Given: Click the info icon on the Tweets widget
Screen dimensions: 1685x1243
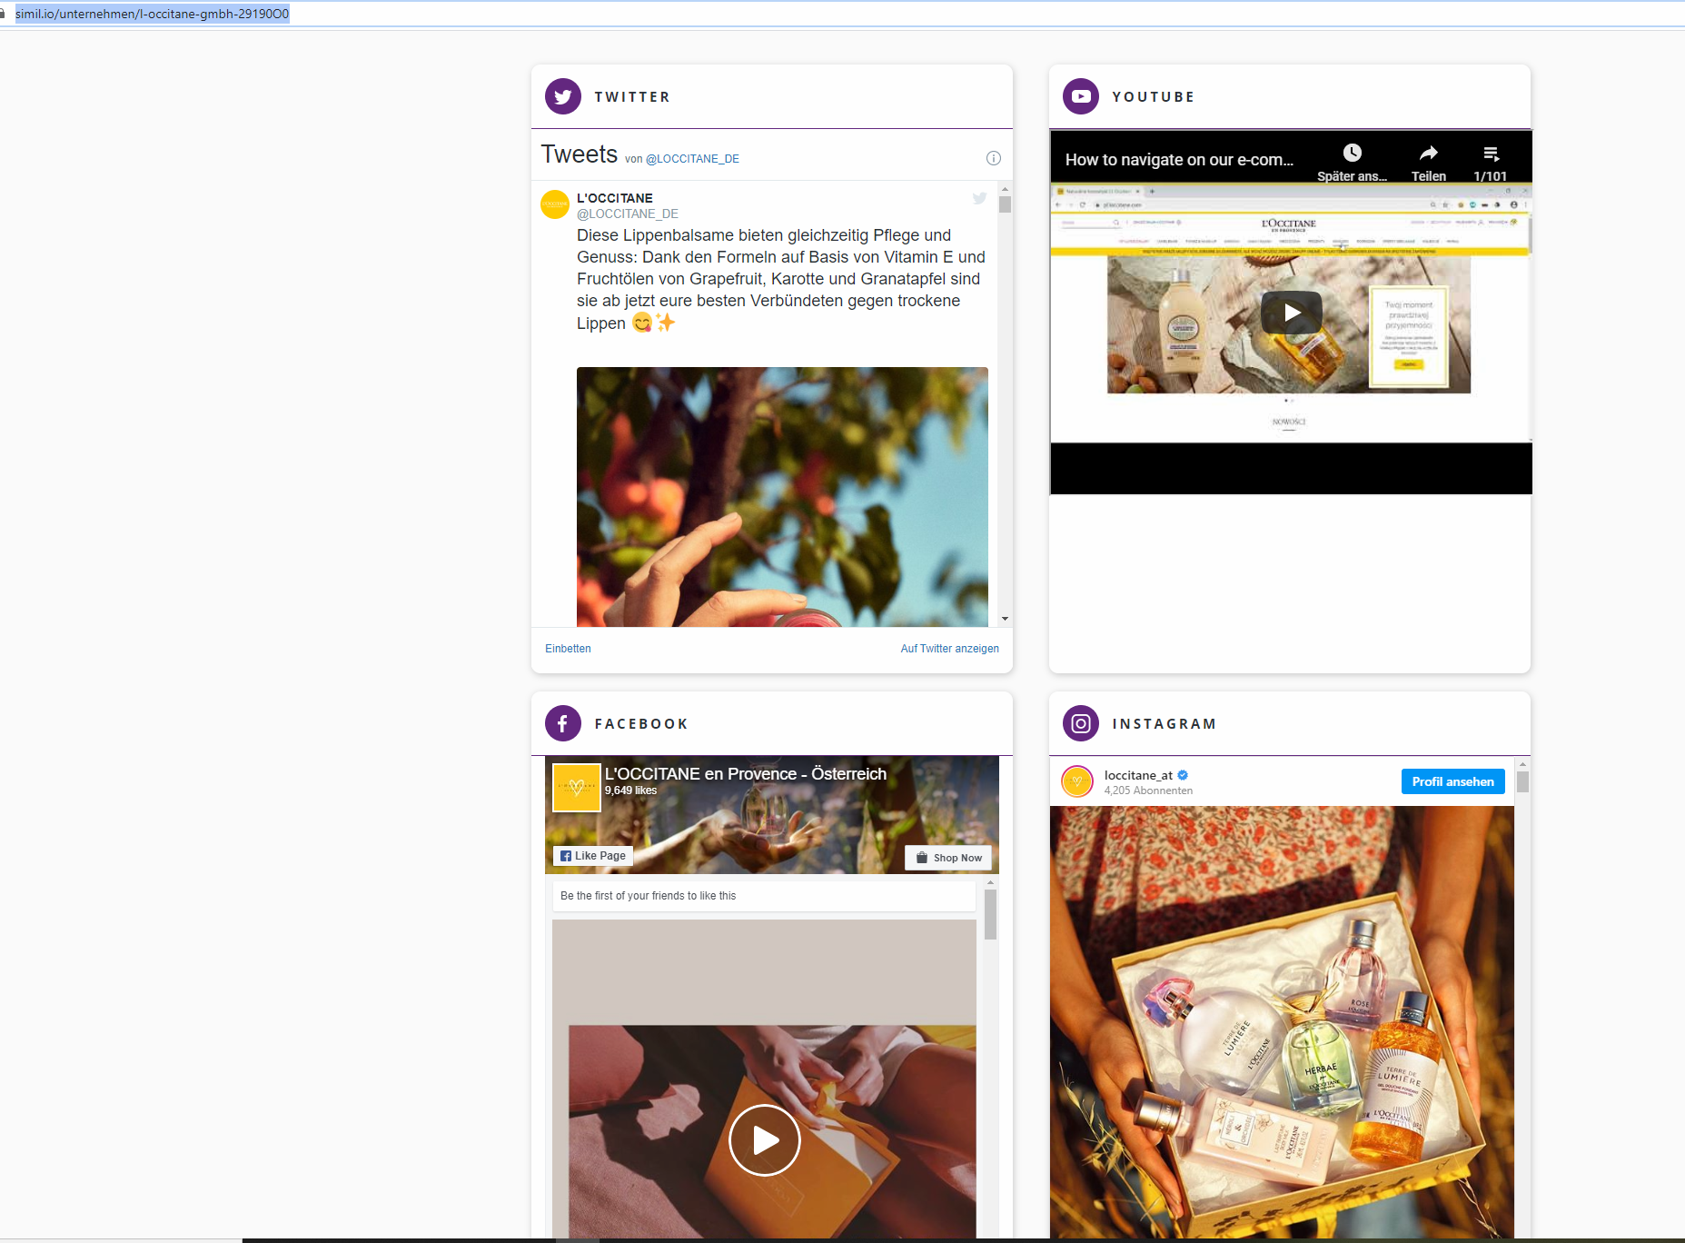Looking at the screenshot, I should pos(993,157).
